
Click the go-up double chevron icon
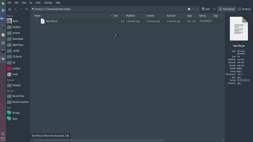[x=27, y=9]
